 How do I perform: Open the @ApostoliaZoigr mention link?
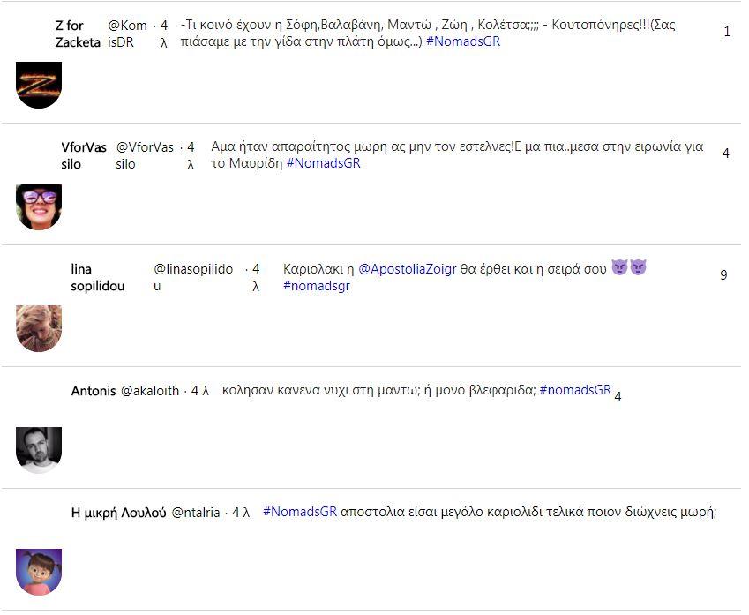tap(407, 269)
